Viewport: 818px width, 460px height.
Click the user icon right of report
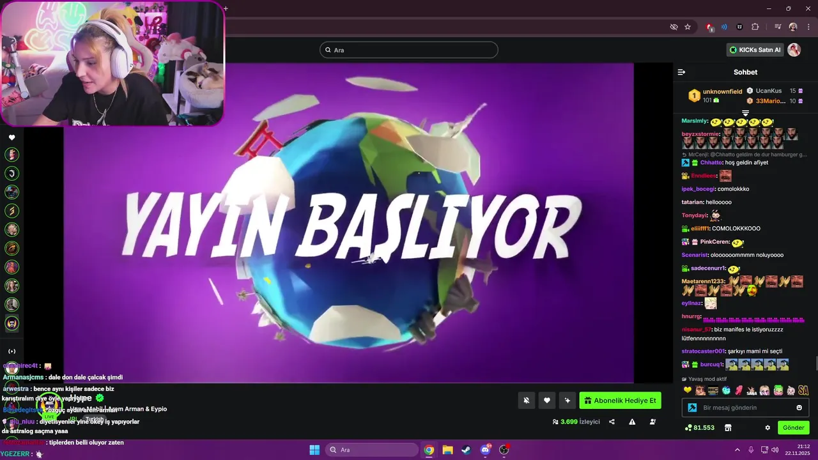(652, 422)
